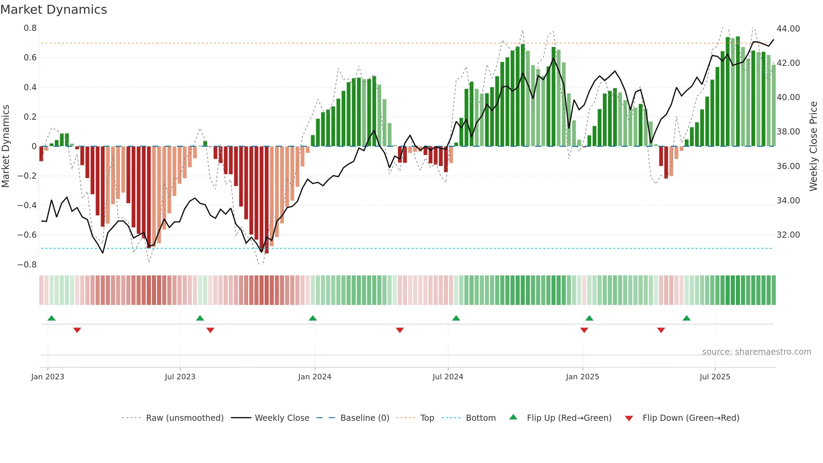Image resolution: width=823 pixels, height=463 pixels.
Task: Toggle the Flip Down (Green→Red) legend entry
Action: [x=682, y=418]
